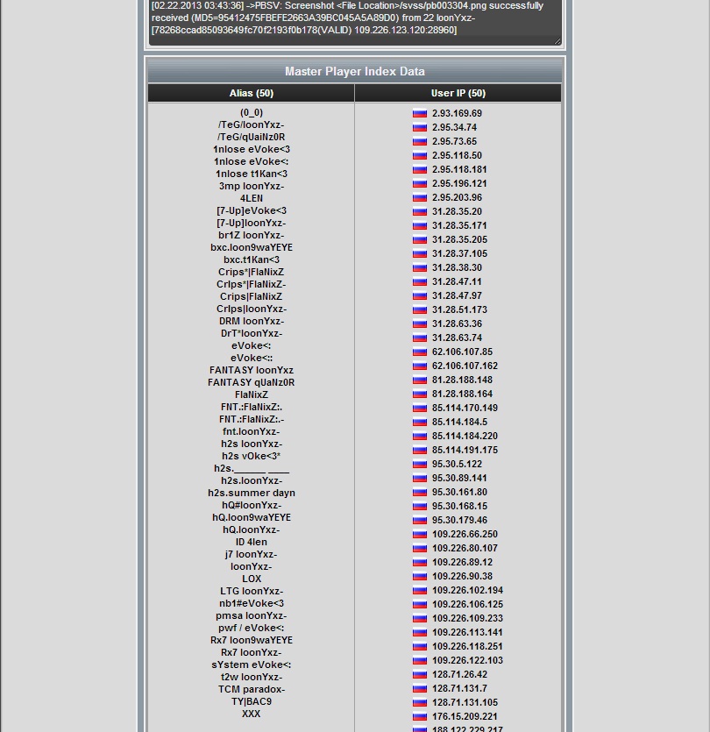Click IP address 31.28.51.173
710x732 pixels.
click(459, 309)
